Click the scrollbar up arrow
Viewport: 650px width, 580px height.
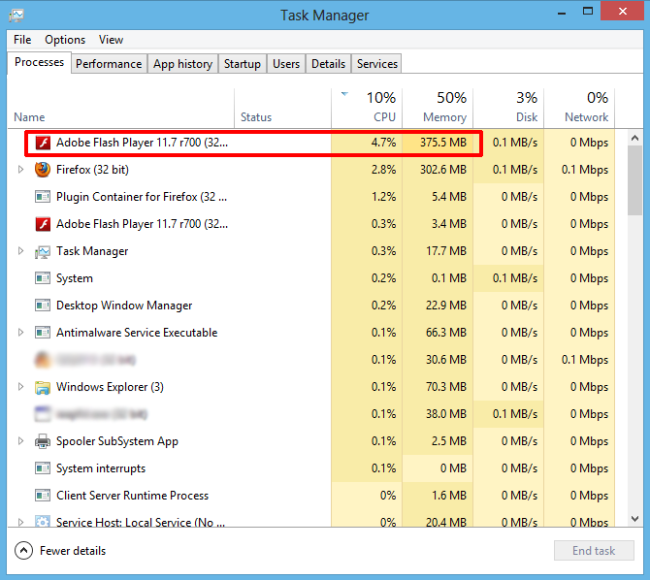[x=634, y=138]
